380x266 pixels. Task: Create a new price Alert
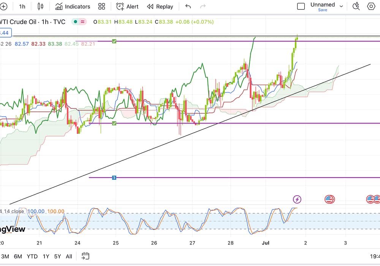point(127,6)
